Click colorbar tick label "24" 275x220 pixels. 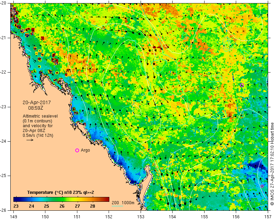coord(31,206)
